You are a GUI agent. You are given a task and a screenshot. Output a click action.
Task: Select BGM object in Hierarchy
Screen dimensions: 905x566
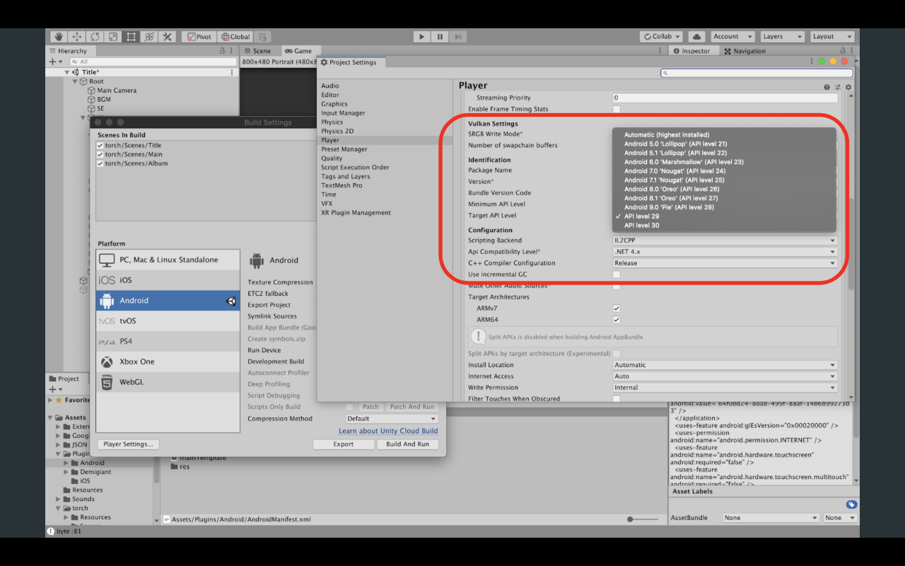pyautogui.click(x=104, y=100)
